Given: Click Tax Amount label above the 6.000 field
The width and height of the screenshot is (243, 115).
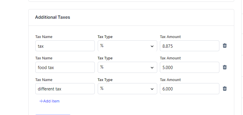Looking at the screenshot, I should (170, 80).
